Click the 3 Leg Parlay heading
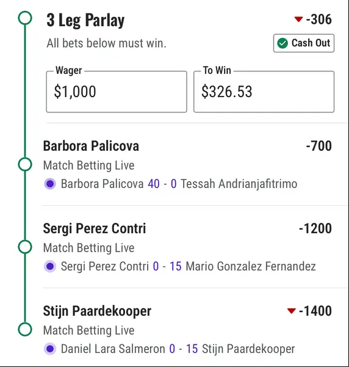349x367 pixels. point(85,20)
